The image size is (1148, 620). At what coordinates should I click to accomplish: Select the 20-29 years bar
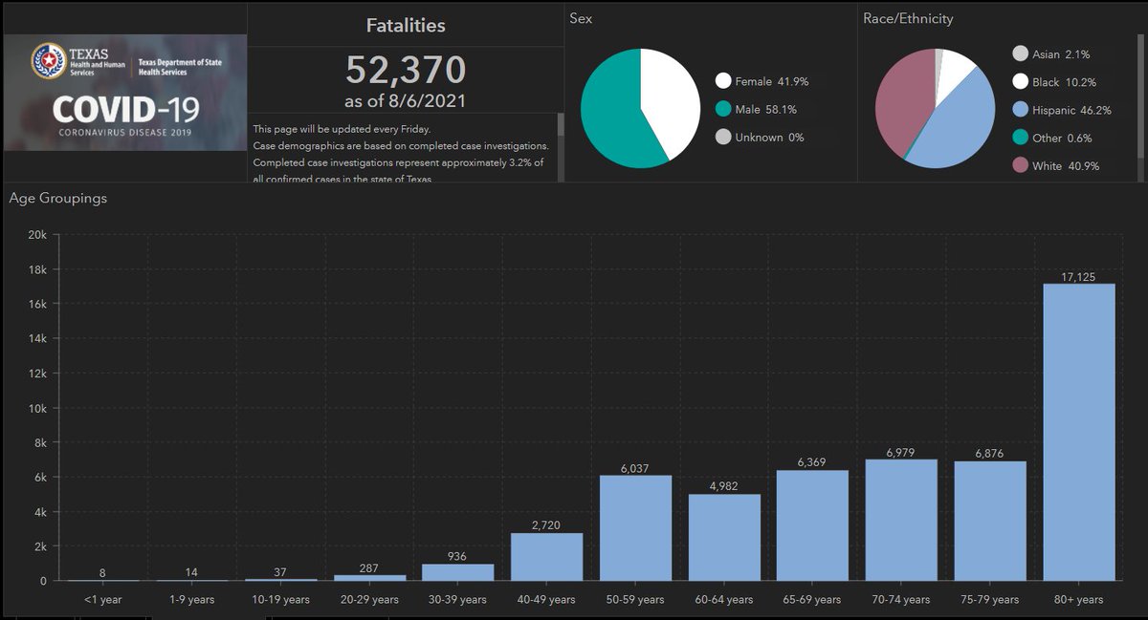369,578
